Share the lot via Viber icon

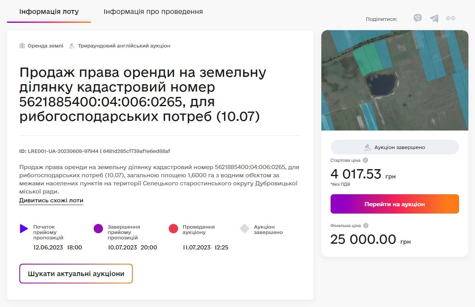click(417, 18)
